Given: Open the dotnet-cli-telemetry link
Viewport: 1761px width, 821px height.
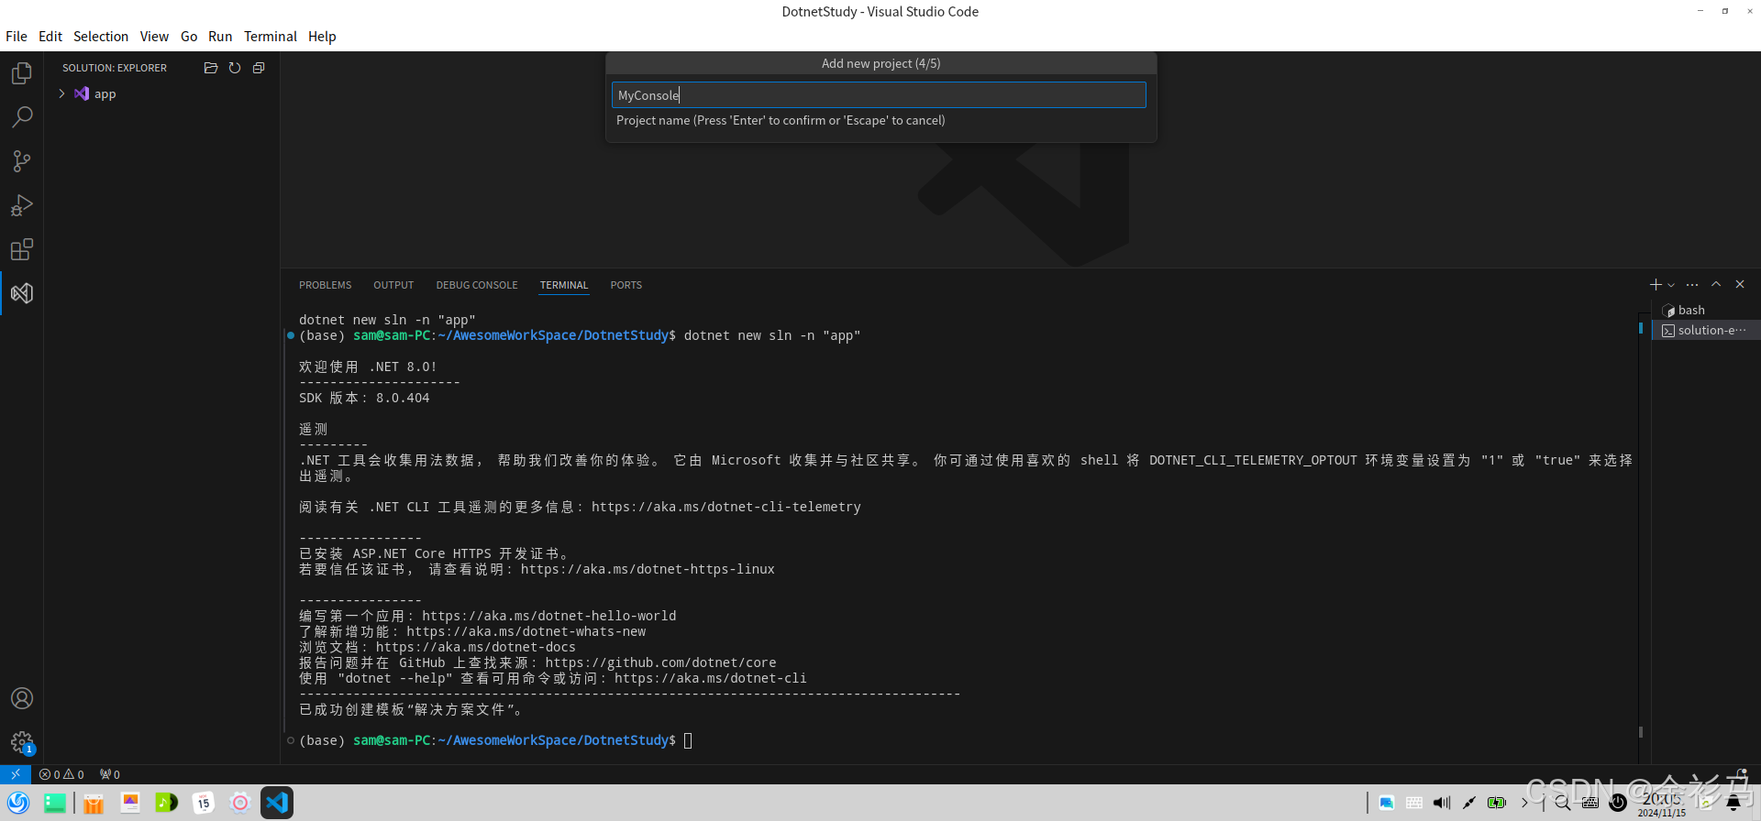Looking at the screenshot, I should click(725, 507).
